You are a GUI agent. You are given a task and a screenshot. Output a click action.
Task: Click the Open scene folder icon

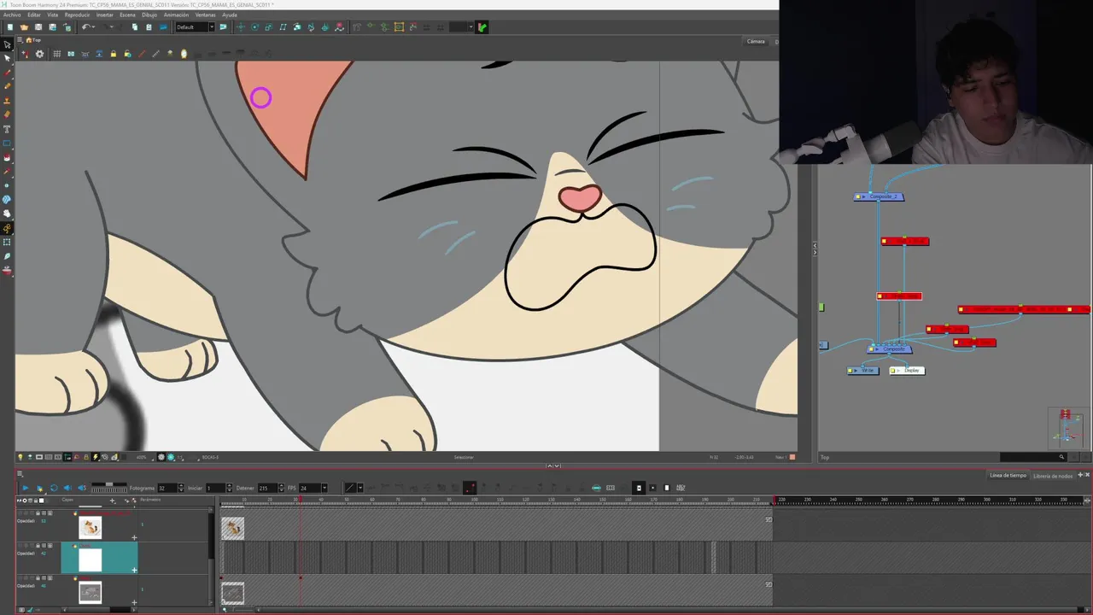click(x=24, y=27)
